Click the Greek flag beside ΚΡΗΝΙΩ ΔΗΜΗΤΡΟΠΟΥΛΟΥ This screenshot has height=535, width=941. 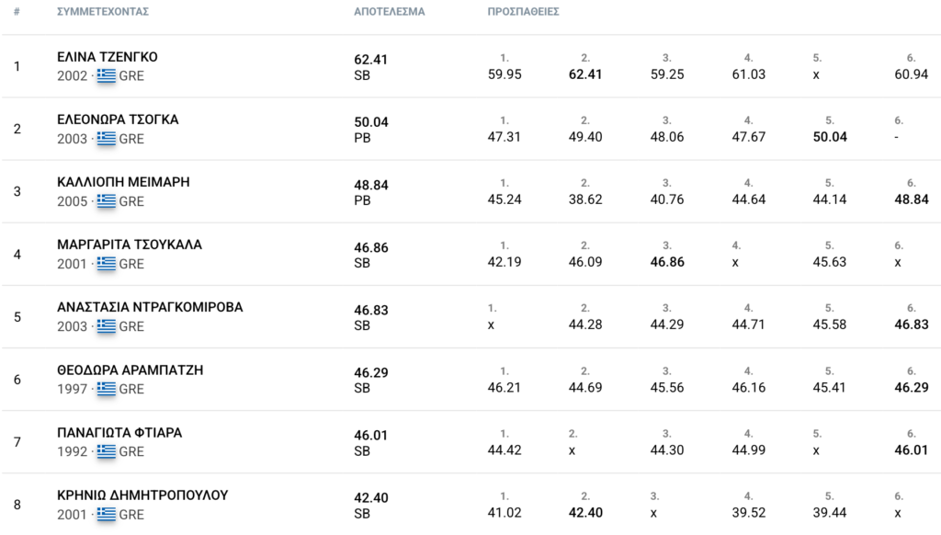(107, 514)
